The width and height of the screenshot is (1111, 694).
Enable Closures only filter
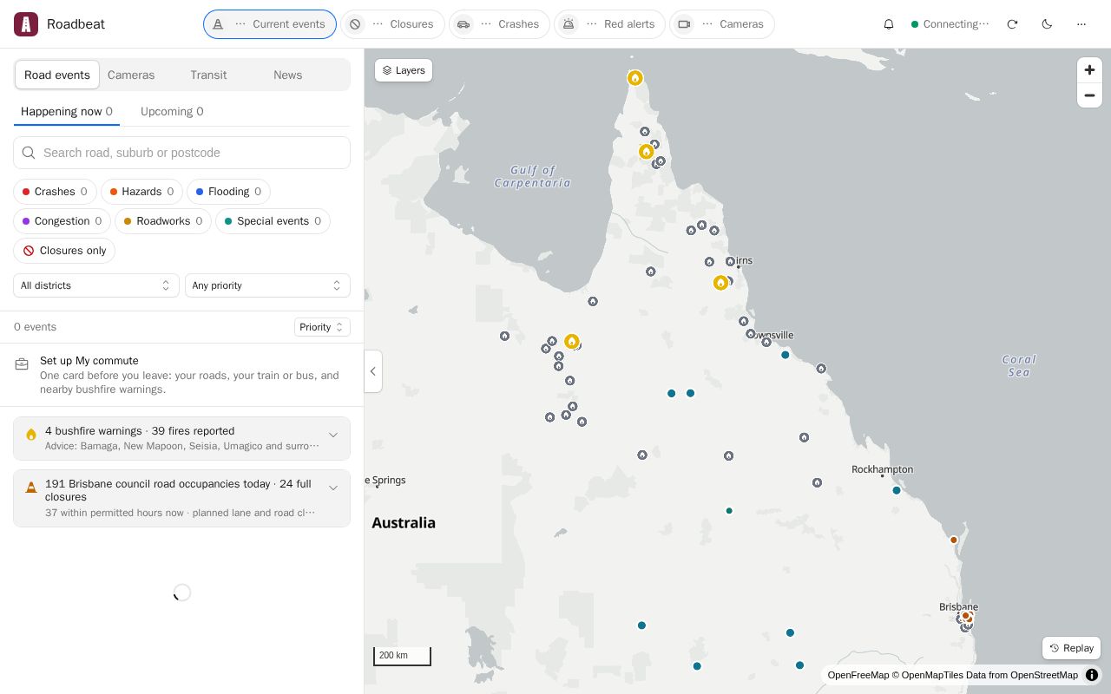pyautogui.click(x=64, y=251)
